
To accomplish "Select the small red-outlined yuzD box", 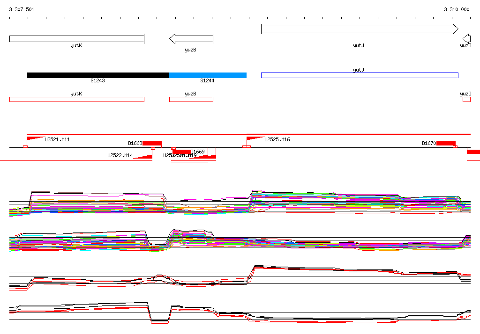I will click(466, 99).
